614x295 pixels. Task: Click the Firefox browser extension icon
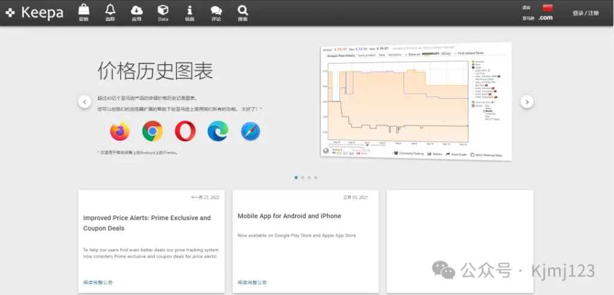point(120,131)
